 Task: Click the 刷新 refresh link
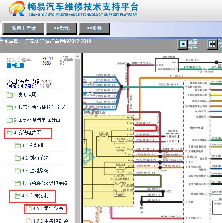[x=46, y=86]
